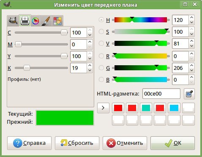Decrease the G green value with down arrow
The height and width of the screenshot is (157, 202).
(191, 70)
